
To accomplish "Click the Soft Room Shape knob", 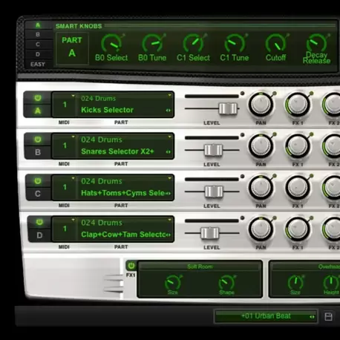I will tap(226, 282).
